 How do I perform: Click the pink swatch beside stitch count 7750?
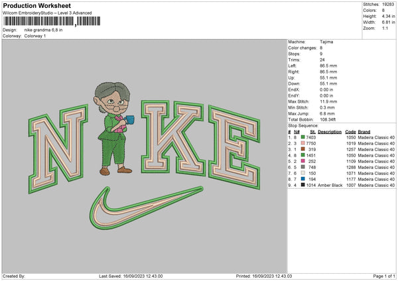pos(303,143)
